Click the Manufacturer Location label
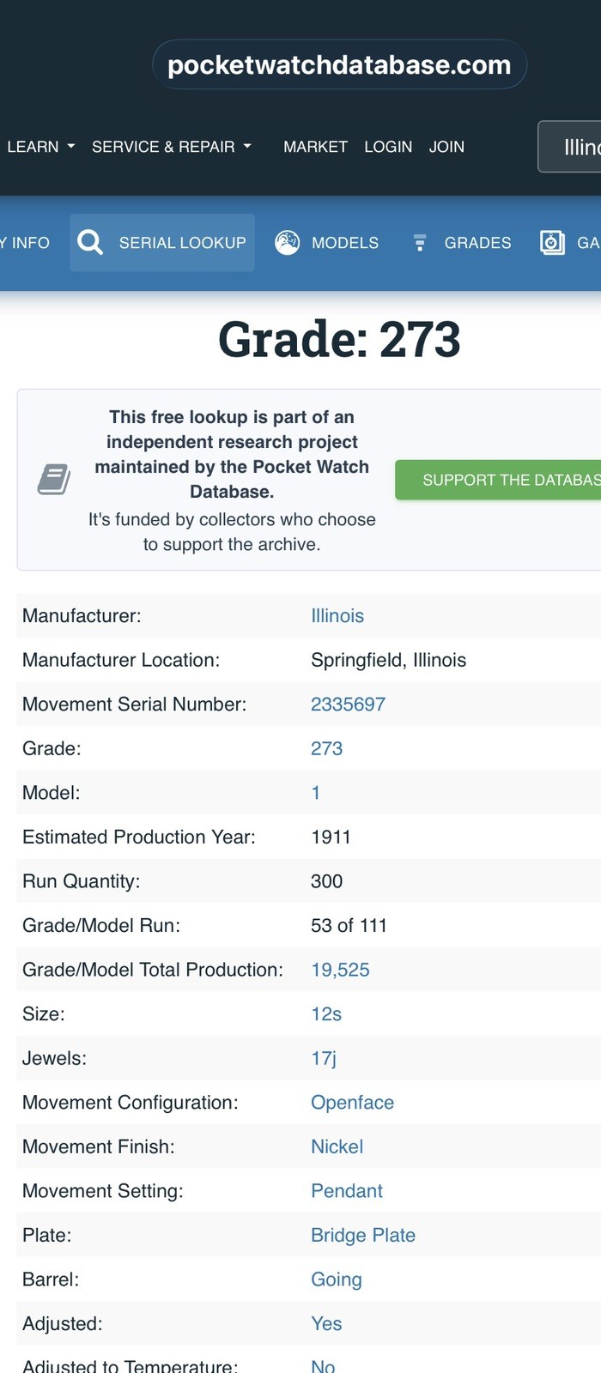Image resolution: width=601 pixels, height=1373 pixels. pyautogui.click(x=121, y=660)
